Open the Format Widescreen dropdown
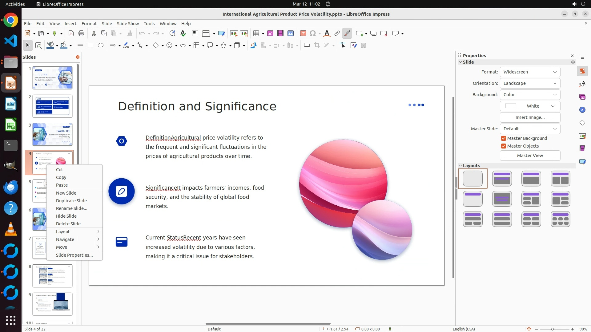Screen dimensions: 591x332 [530, 72]
